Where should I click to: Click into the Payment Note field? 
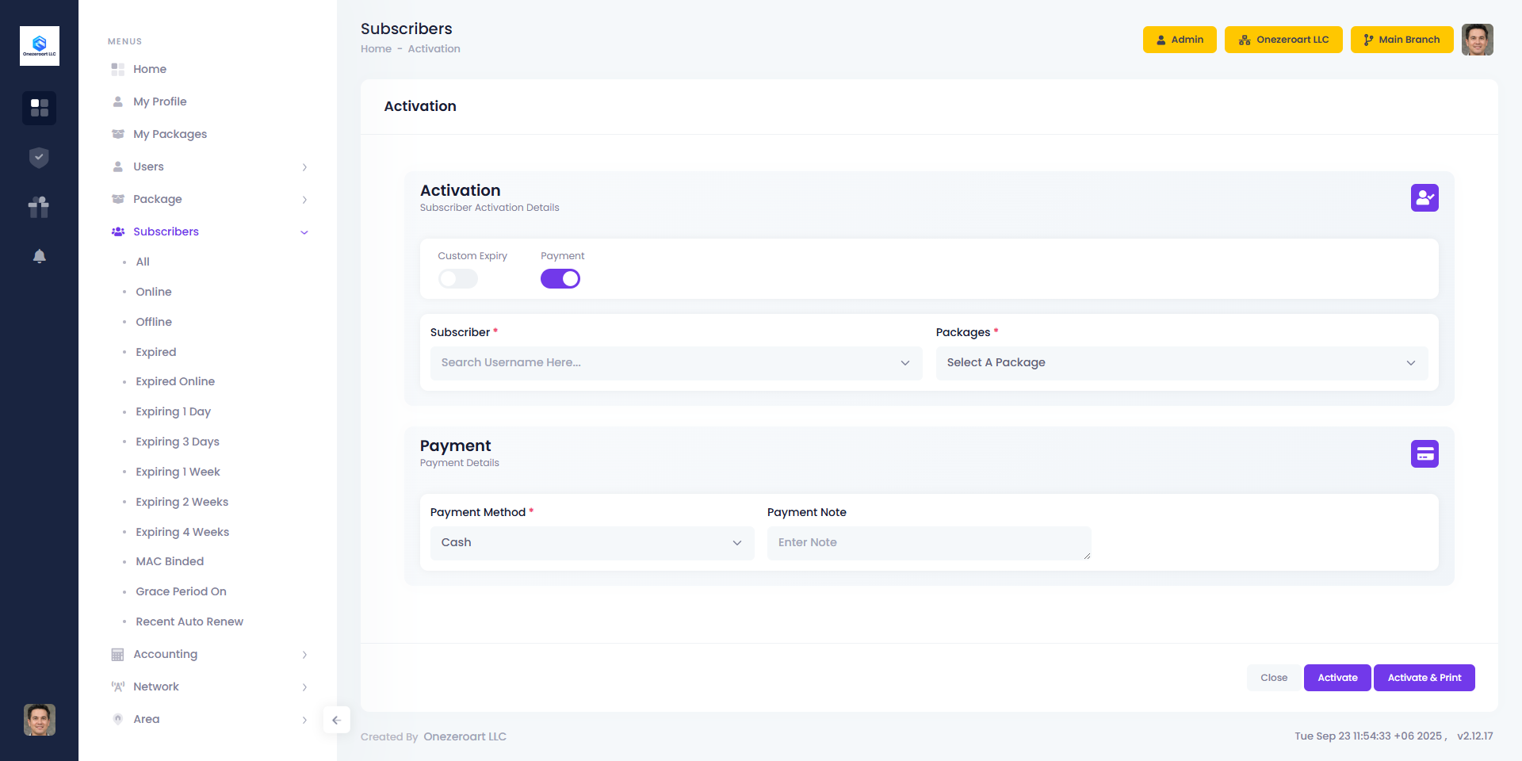[928, 543]
